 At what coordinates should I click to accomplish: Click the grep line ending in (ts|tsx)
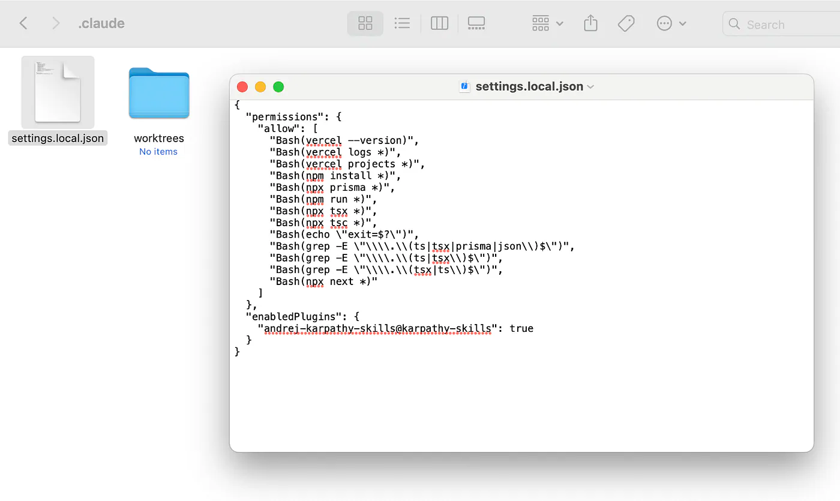click(x=386, y=259)
